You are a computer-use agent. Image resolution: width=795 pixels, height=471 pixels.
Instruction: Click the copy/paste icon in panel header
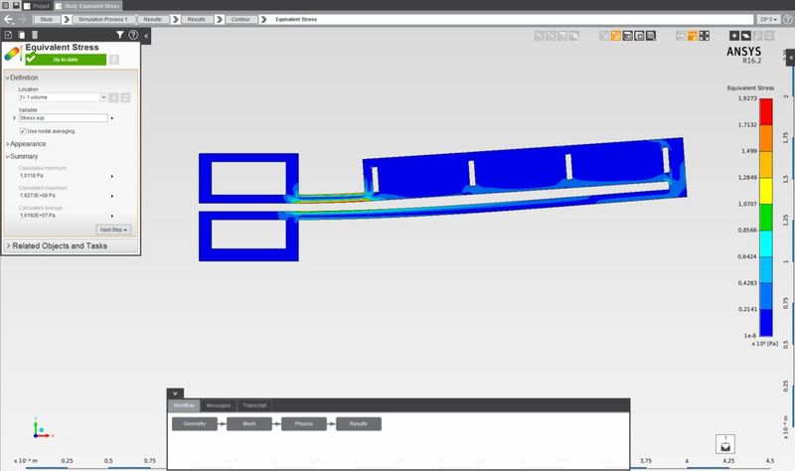pyautogui.click(x=21, y=35)
